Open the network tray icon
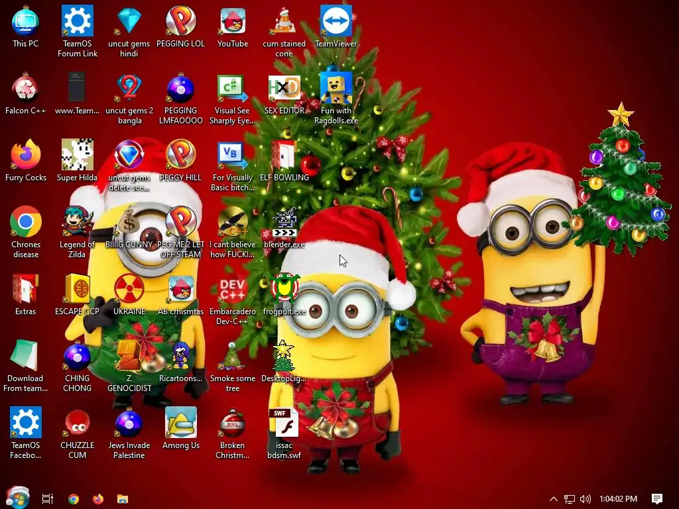 (x=570, y=498)
